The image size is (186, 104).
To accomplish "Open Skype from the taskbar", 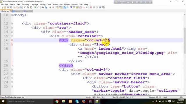I will pyautogui.click(x=77, y=101).
